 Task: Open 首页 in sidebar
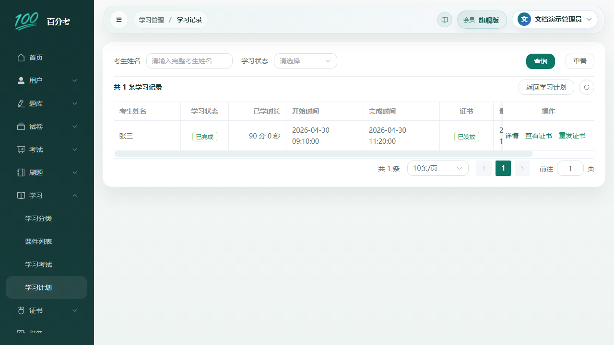pos(47,57)
